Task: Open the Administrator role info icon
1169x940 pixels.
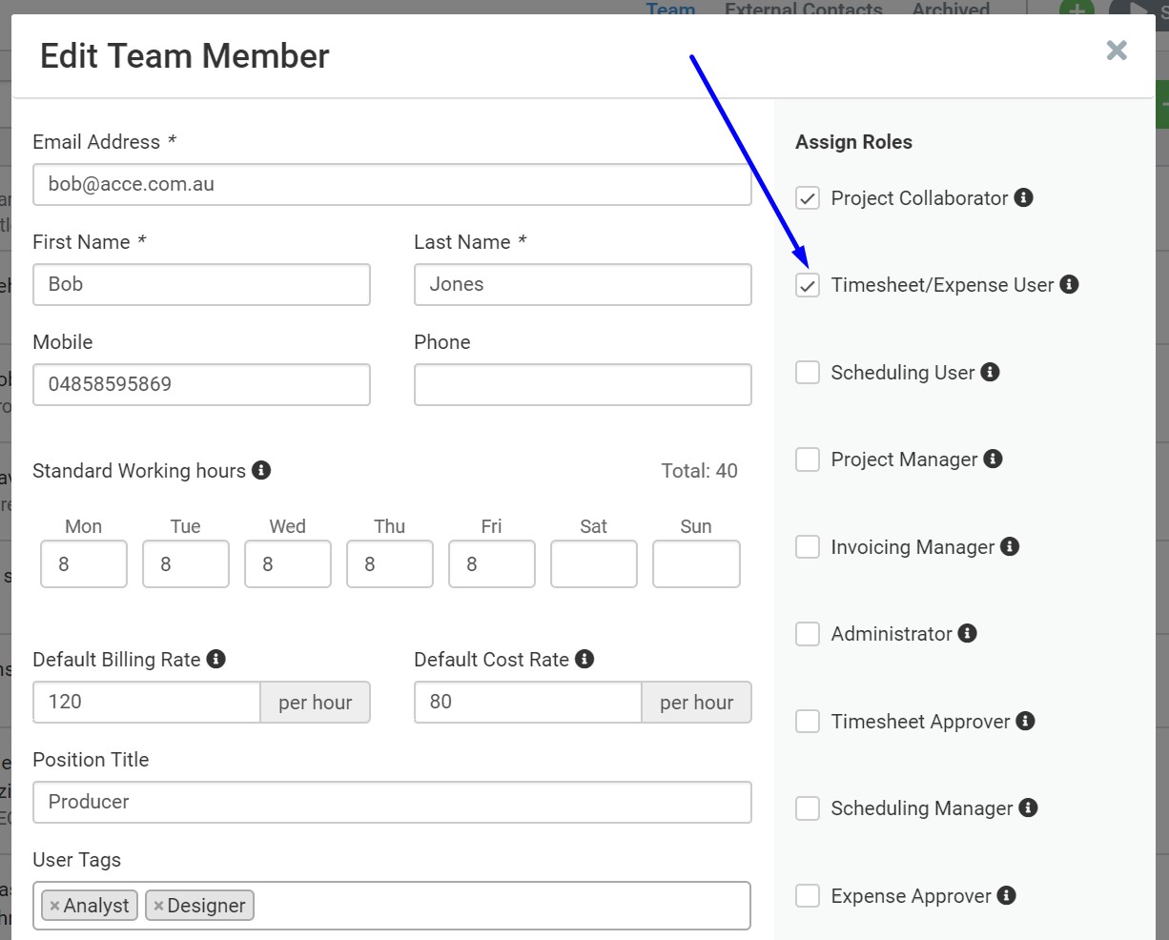Action: tap(967, 632)
